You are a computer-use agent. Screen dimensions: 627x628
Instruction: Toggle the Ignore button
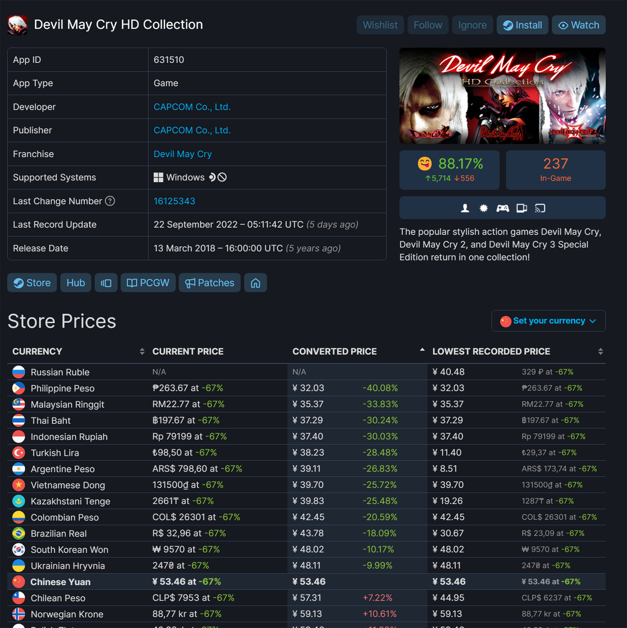pos(472,25)
